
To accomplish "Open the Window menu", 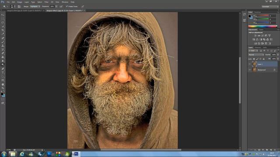I will tap(65, 2).
